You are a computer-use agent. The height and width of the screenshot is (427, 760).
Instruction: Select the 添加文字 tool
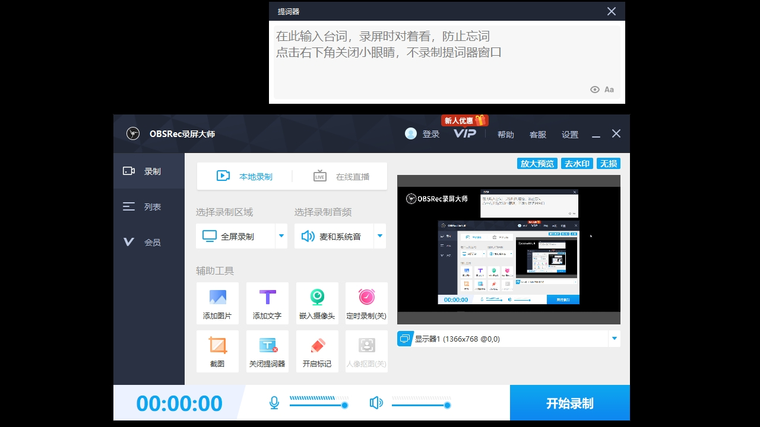point(267,303)
